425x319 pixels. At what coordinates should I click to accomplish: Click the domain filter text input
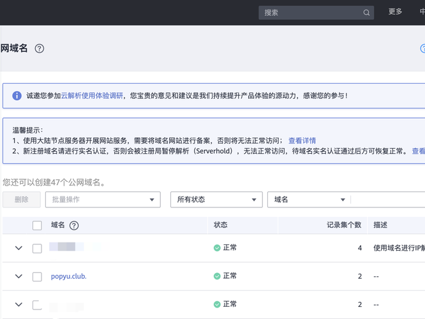pyautogui.click(x=388, y=200)
